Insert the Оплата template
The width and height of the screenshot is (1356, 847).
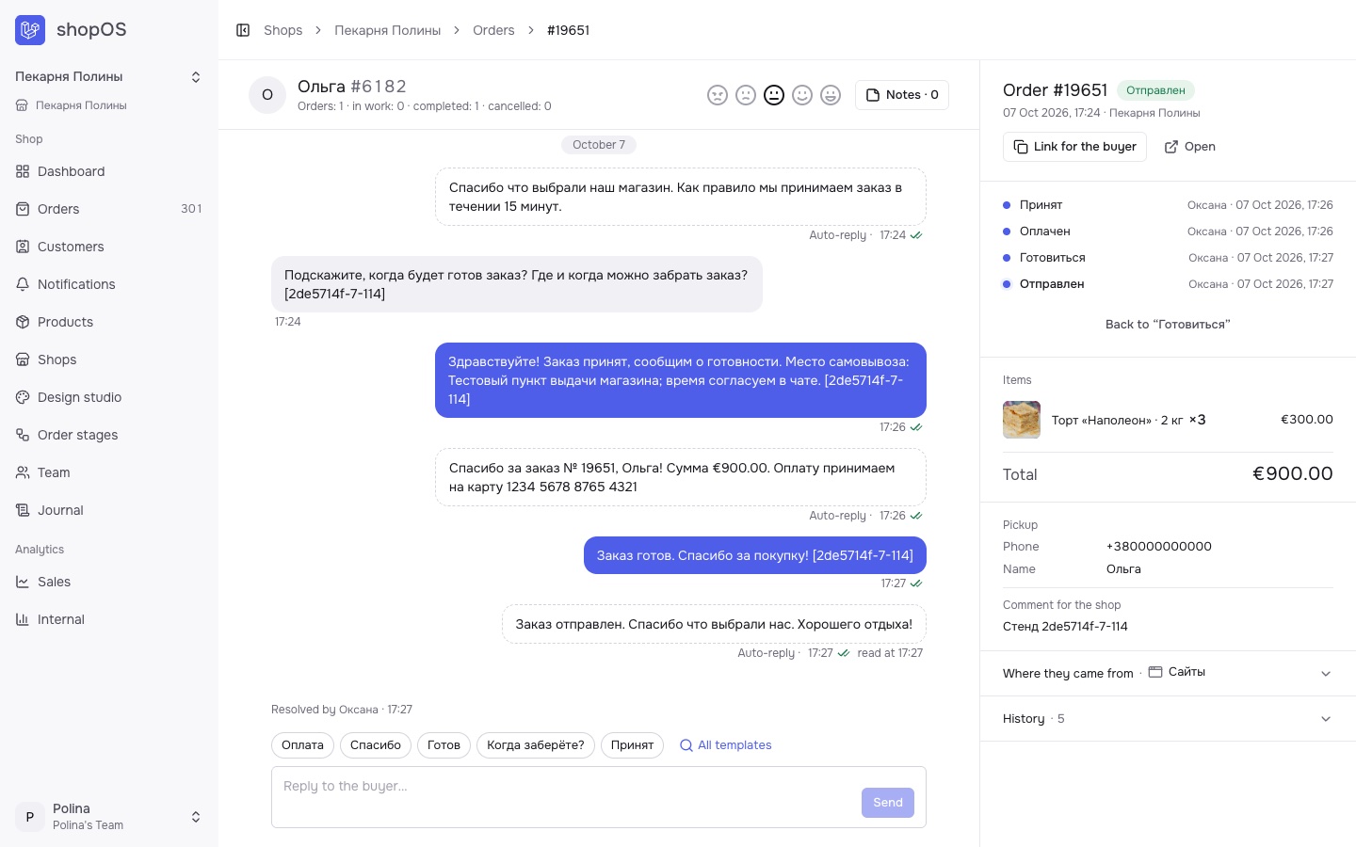[x=302, y=745]
